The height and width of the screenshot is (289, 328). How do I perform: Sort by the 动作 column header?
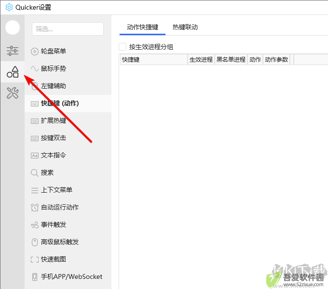[x=255, y=60]
